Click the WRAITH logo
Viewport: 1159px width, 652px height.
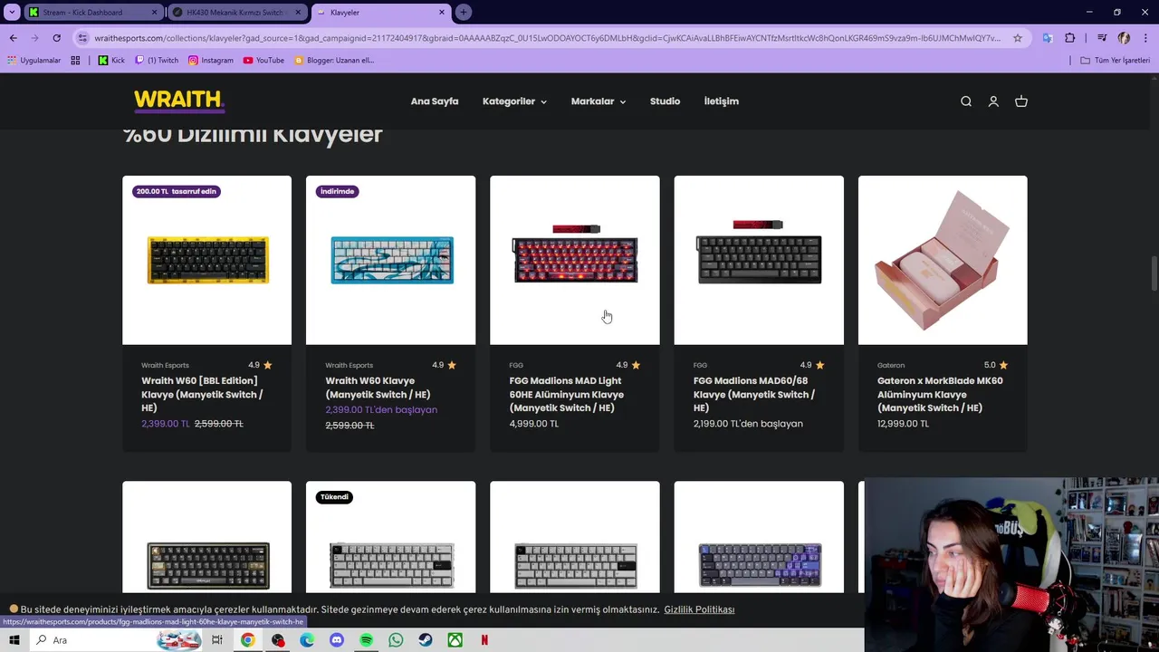click(179, 101)
